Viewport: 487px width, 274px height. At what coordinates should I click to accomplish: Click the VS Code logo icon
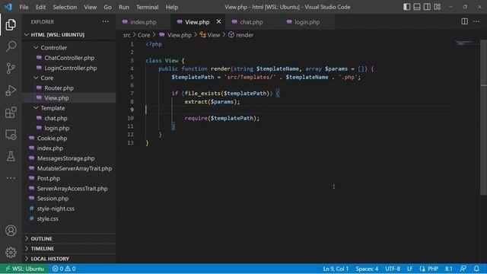8,7
